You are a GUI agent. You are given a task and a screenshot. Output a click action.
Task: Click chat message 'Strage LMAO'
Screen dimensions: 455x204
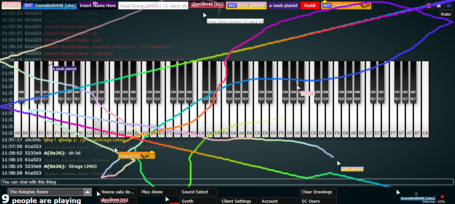(82, 166)
